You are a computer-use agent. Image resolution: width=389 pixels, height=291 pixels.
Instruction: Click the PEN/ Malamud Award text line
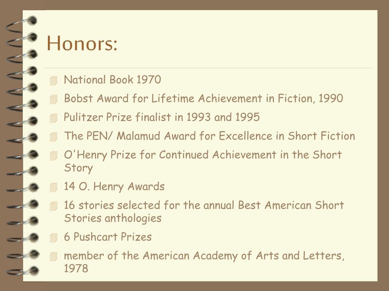point(209,136)
